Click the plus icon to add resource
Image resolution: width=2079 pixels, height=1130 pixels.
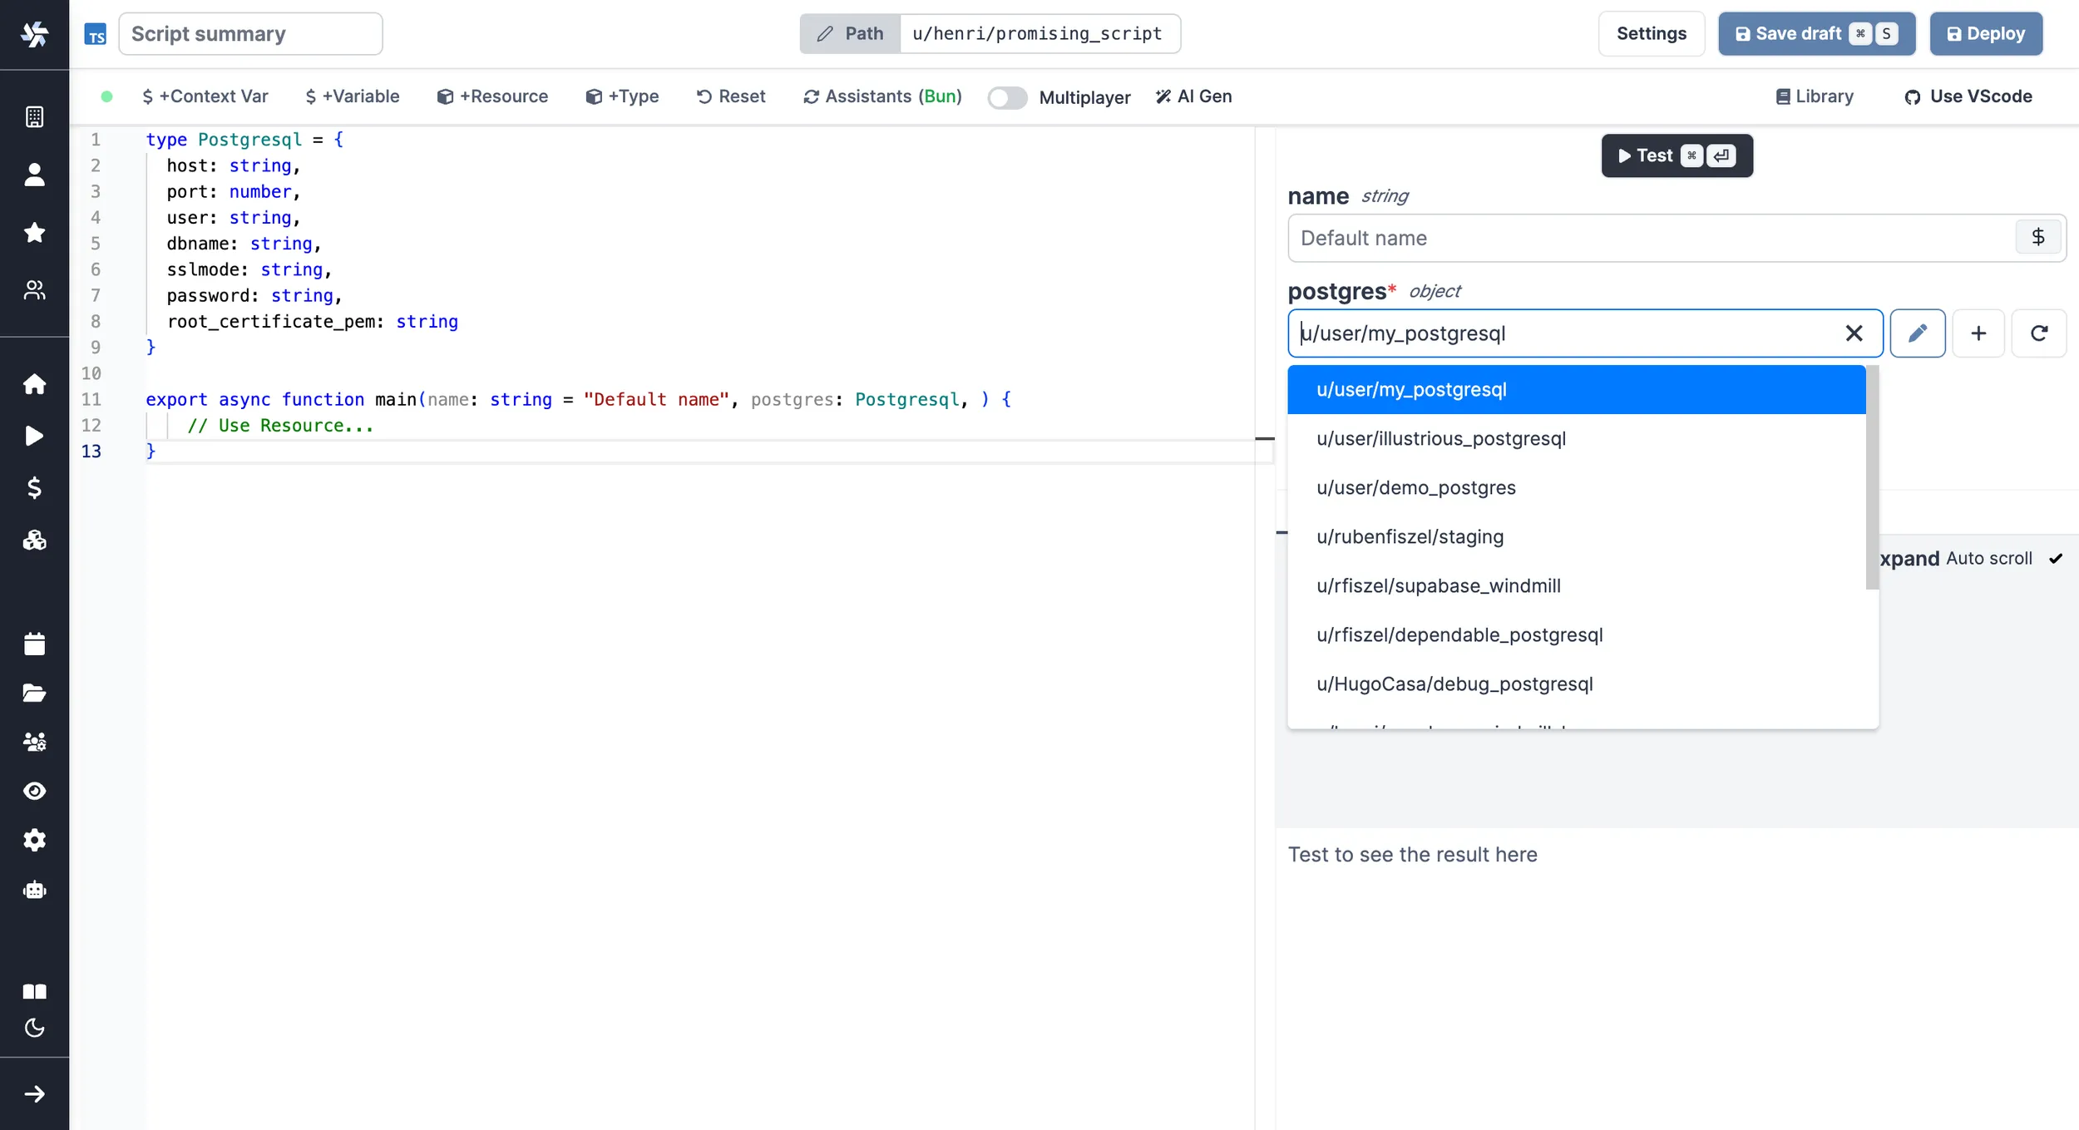pyautogui.click(x=1978, y=333)
